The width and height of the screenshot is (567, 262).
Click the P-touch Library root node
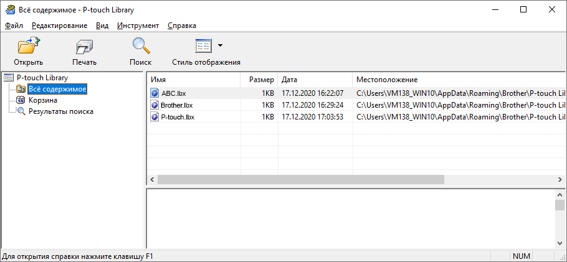[42, 78]
